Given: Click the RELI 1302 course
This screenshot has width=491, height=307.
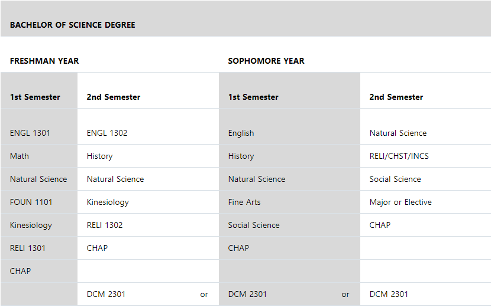Looking at the screenshot, I should pos(105,225).
